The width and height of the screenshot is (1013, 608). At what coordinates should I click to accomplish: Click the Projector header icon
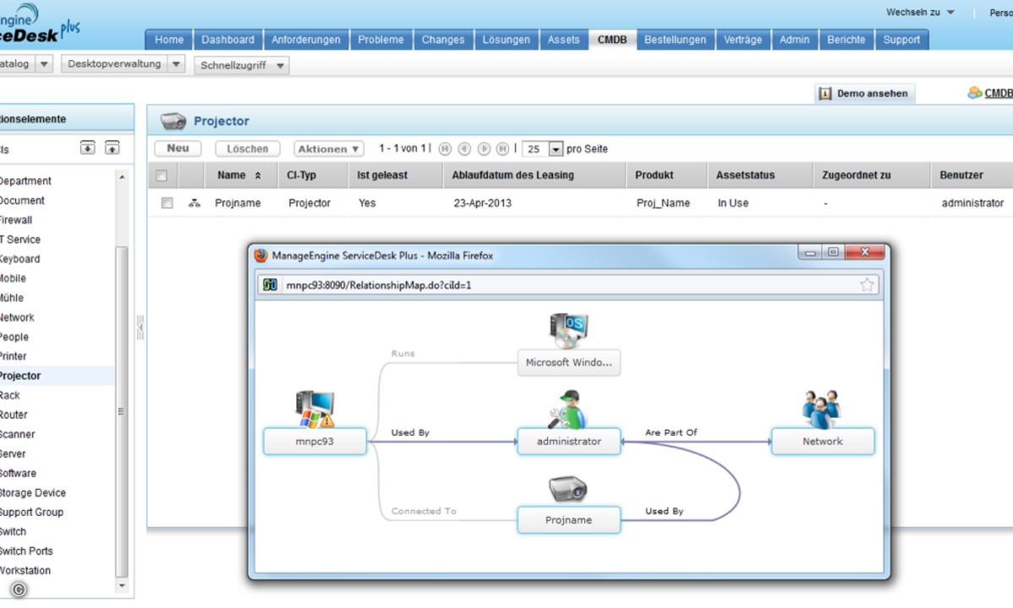pyautogui.click(x=173, y=121)
